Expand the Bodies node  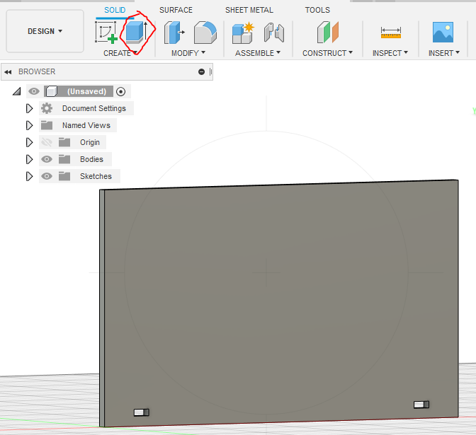29,159
